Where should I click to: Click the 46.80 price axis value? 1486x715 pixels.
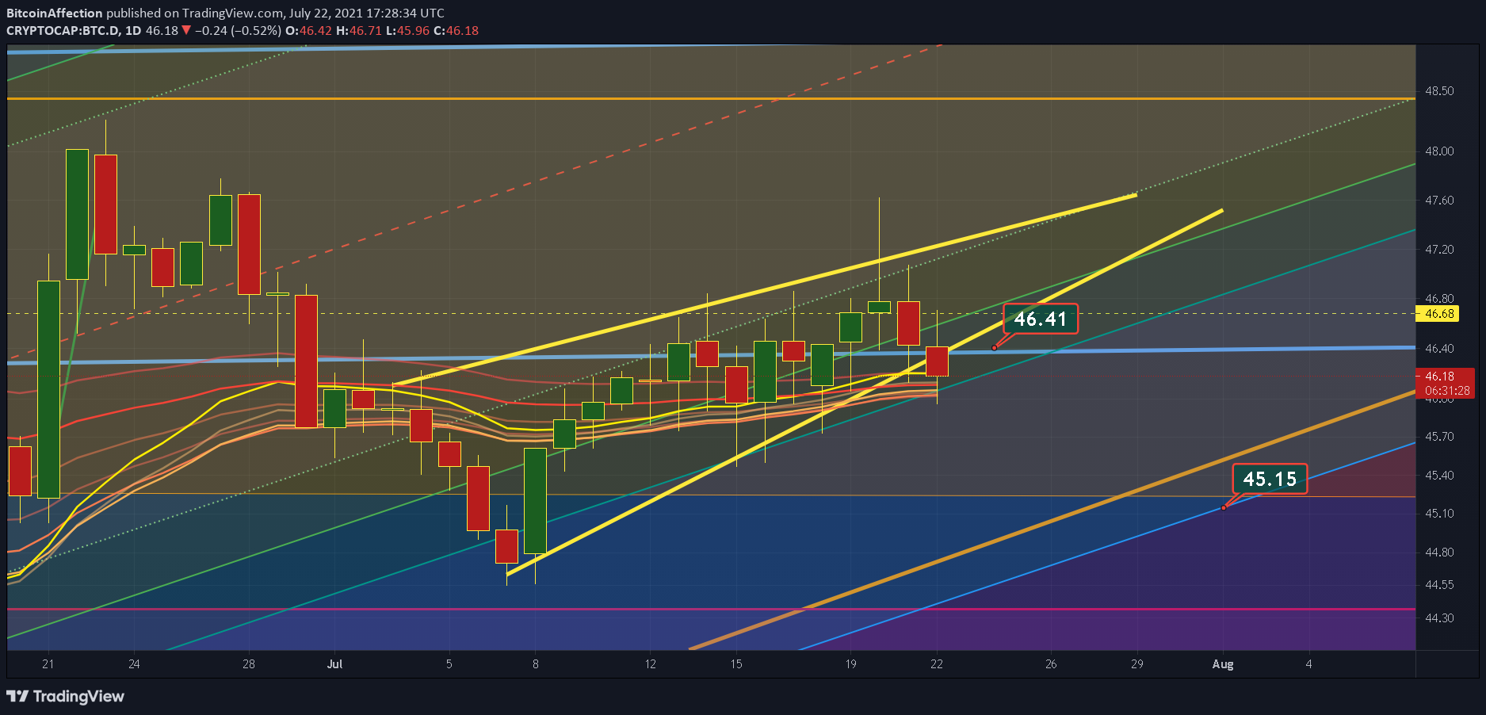click(1439, 299)
